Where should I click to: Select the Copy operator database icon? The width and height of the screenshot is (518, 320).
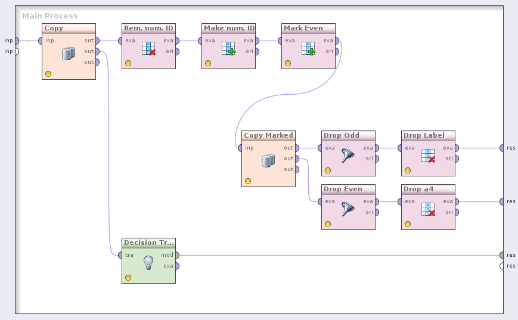coord(69,54)
